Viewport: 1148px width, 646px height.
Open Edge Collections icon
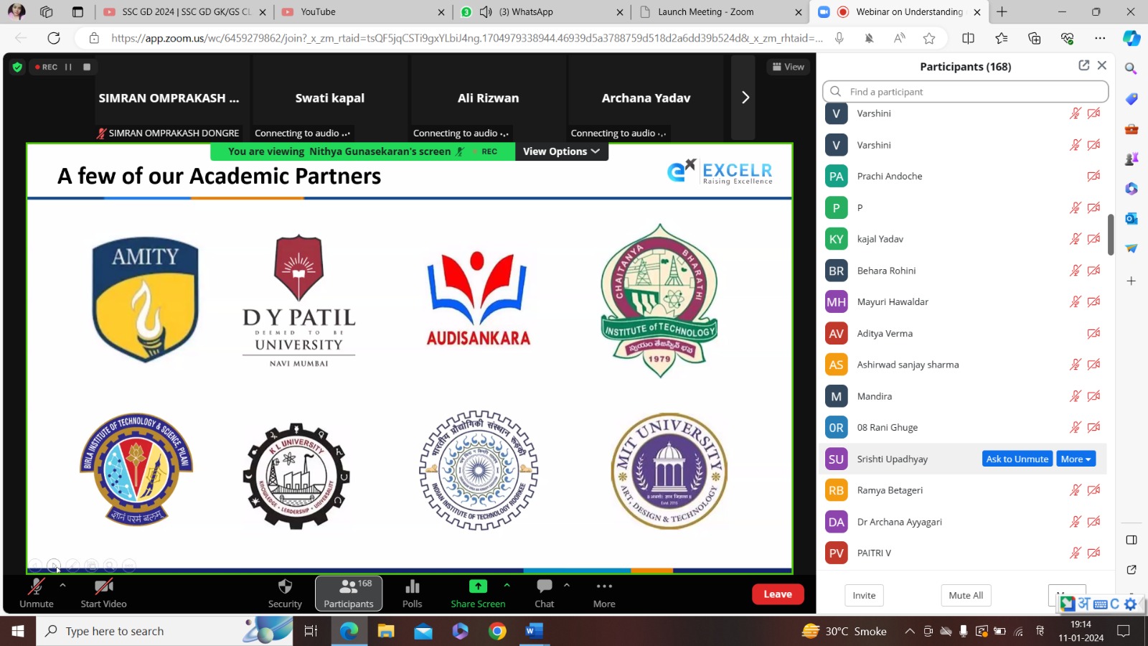tap(1034, 38)
